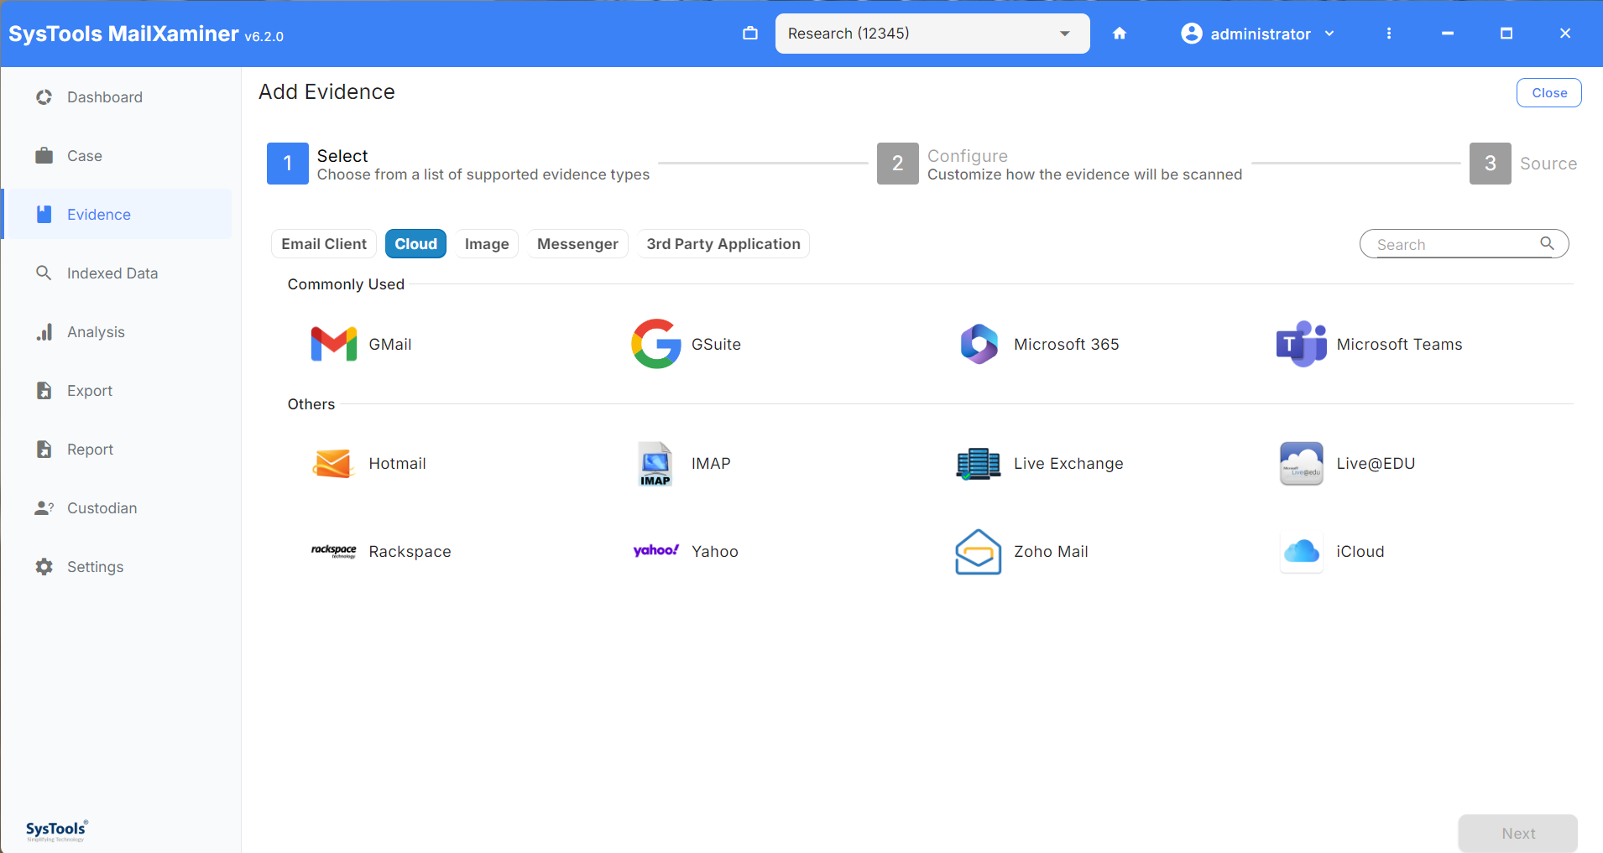Click the Case briefcase icon

pos(44,156)
